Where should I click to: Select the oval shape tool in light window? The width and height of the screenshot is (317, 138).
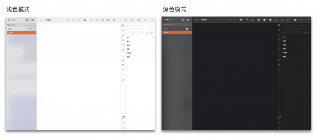tap(102, 20)
